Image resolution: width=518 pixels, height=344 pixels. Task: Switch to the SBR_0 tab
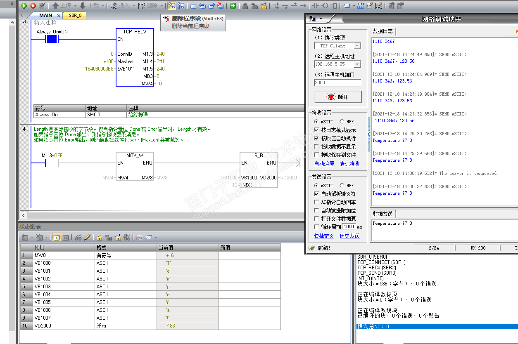(75, 15)
